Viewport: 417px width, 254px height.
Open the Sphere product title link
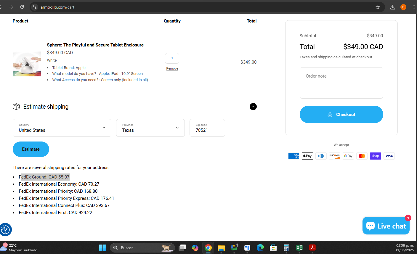[95, 45]
